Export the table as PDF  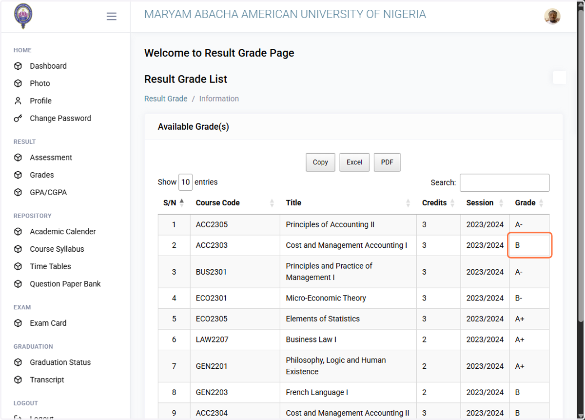387,162
